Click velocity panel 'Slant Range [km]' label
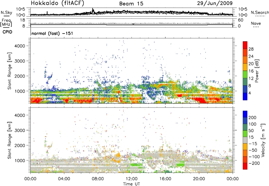The image size is (269, 186). tap(9, 140)
